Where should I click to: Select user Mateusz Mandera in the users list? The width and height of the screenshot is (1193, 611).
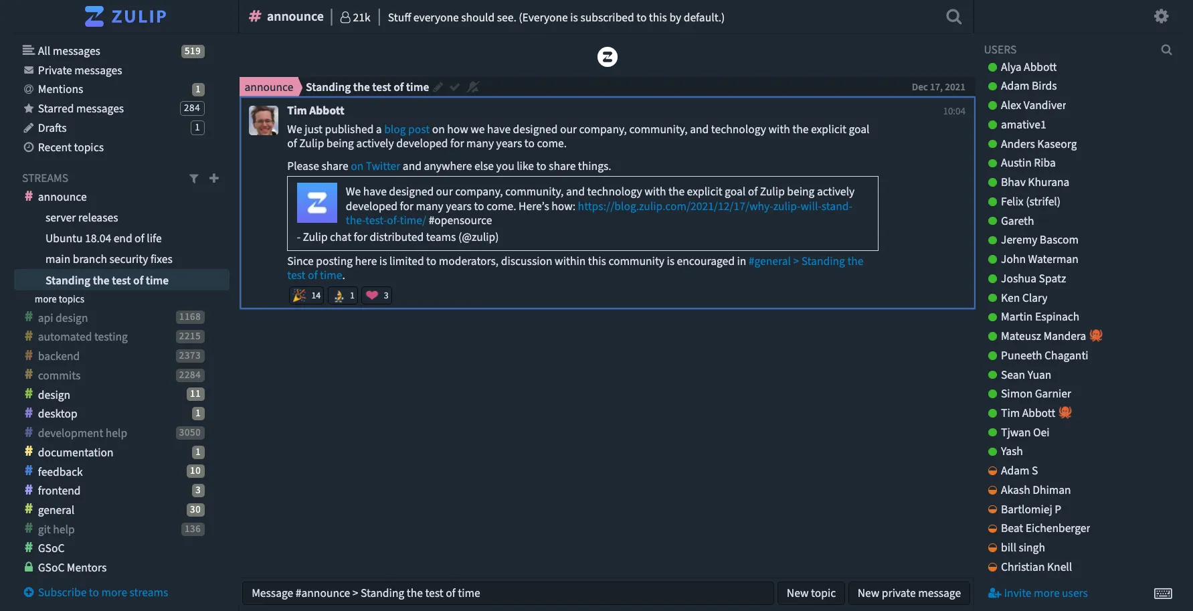point(1043,336)
